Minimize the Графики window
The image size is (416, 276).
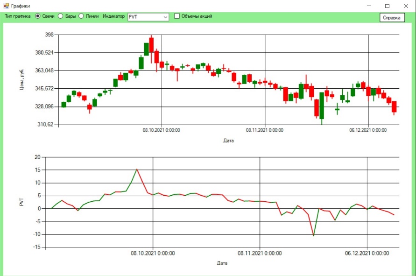(x=369, y=6)
